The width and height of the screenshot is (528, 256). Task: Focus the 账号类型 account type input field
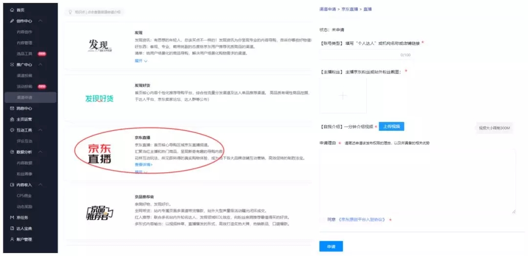point(366,55)
